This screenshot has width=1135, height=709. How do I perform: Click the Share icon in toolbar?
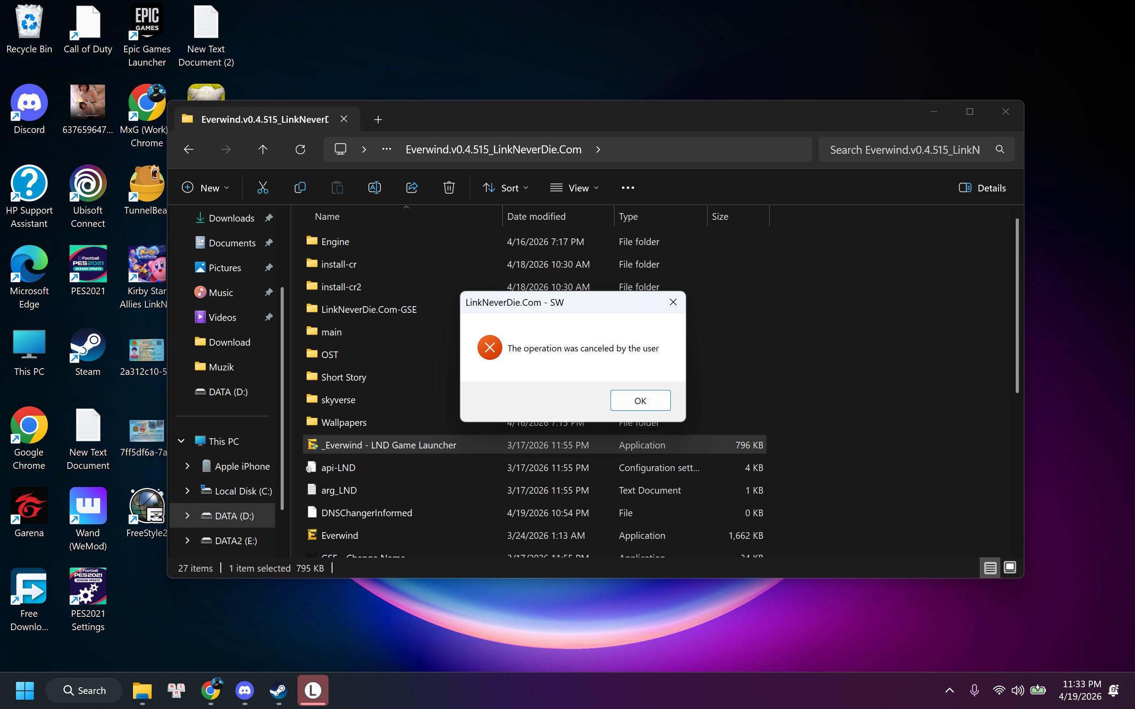click(412, 187)
